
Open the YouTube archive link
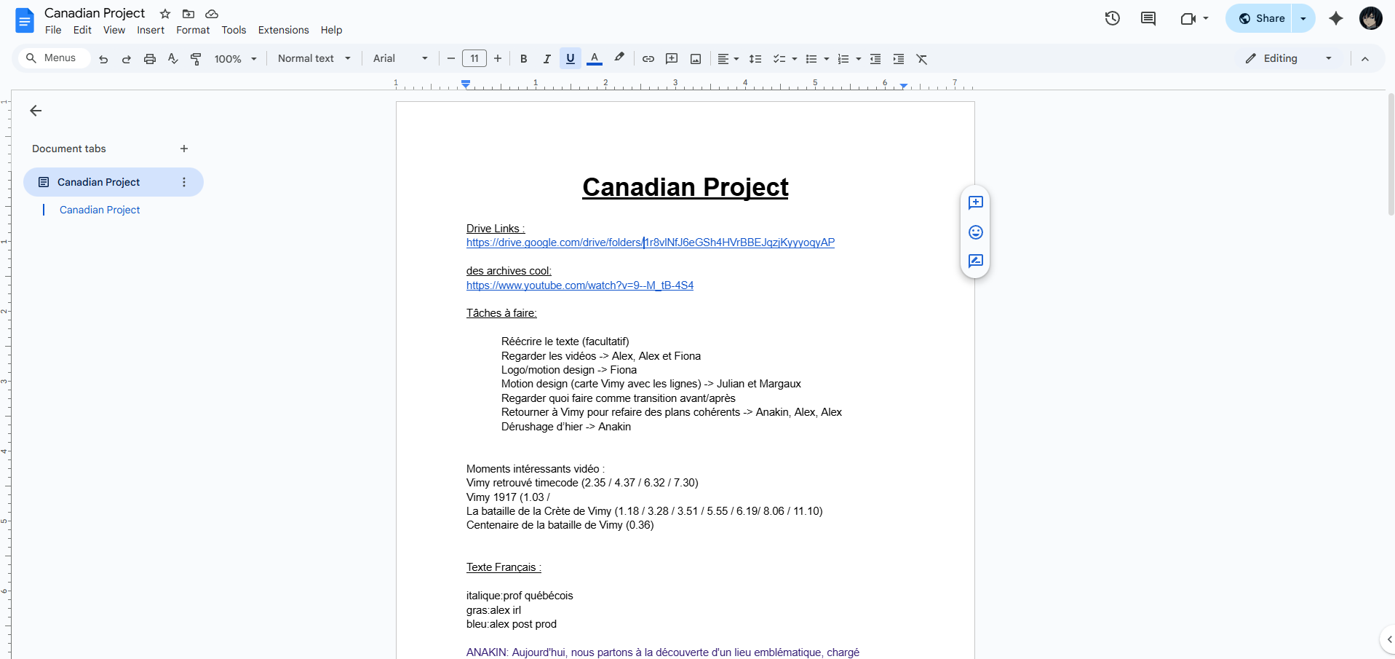(x=579, y=285)
